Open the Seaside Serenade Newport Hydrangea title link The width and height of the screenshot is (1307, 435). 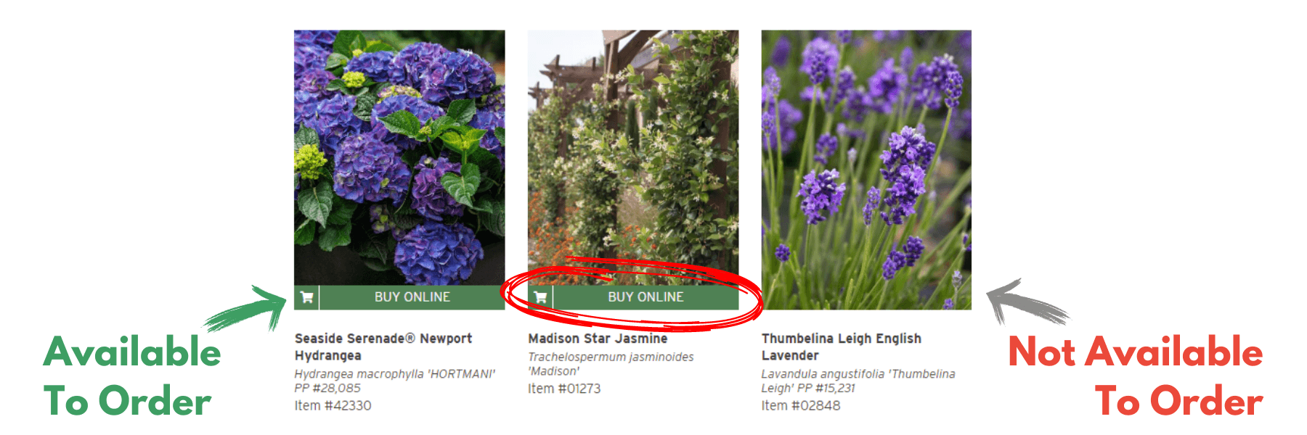383,347
